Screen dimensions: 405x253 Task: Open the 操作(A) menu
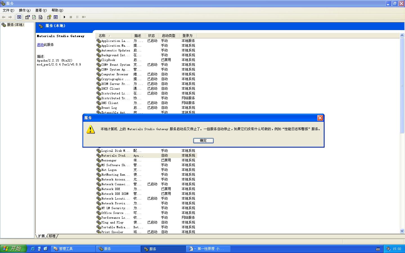tap(25, 10)
